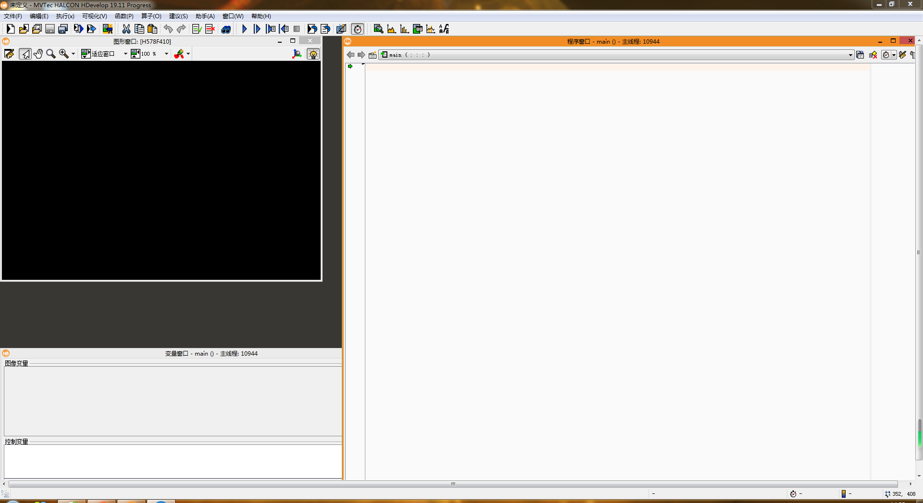This screenshot has width=923, height=503.
Task: Open the 算子(O) menu
Action: pyautogui.click(x=151, y=16)
